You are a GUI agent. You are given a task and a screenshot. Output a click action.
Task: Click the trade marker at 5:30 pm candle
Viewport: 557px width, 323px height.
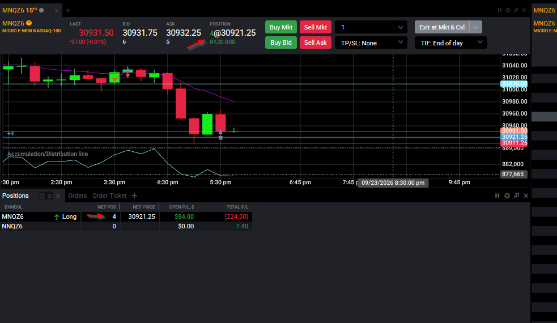pyautogui.click(x=220, y=135)
